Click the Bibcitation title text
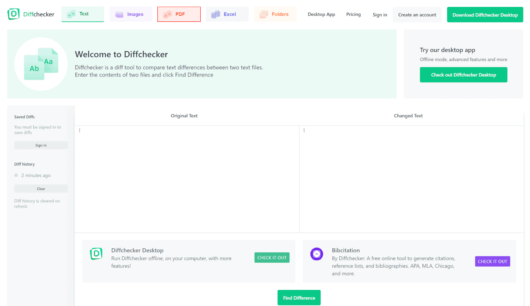The image size is (530, 306). 346,251
